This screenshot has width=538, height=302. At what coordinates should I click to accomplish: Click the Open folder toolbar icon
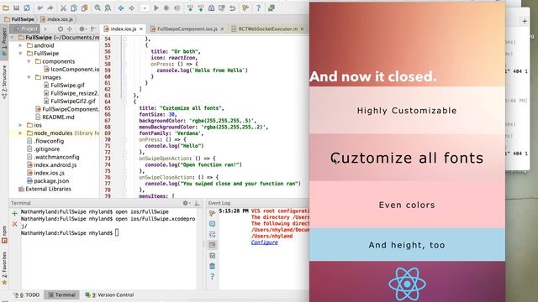coord(6,8)
